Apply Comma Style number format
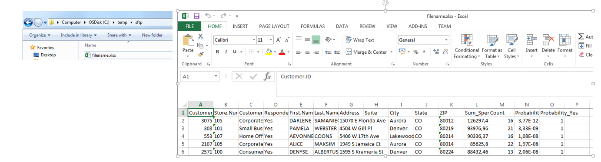601x162 pixels. pos(424,52)
